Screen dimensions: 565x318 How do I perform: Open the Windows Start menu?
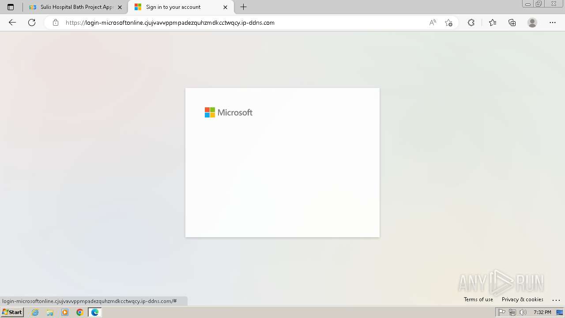coord(12,312)
